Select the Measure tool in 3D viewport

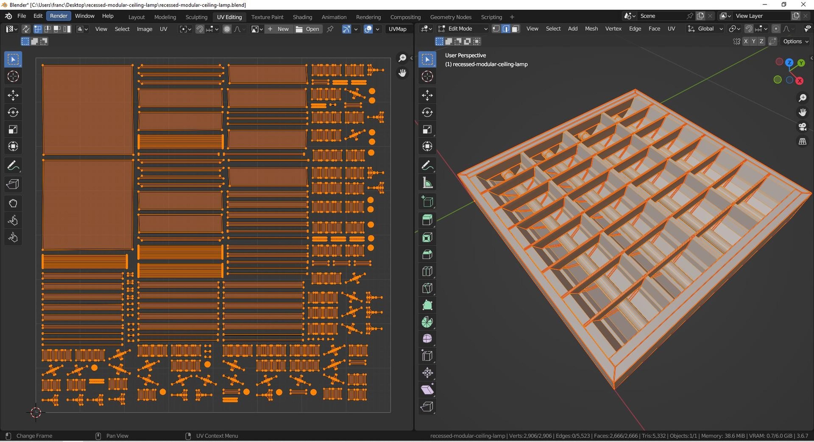(427, 183)
